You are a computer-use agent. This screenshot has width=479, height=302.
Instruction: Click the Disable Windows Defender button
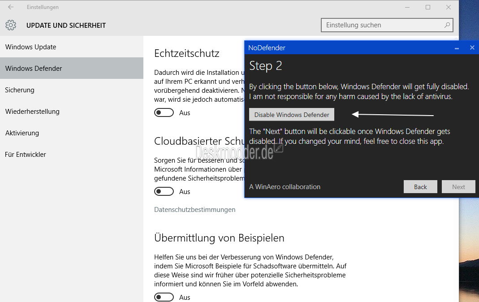tap(291, 115)
